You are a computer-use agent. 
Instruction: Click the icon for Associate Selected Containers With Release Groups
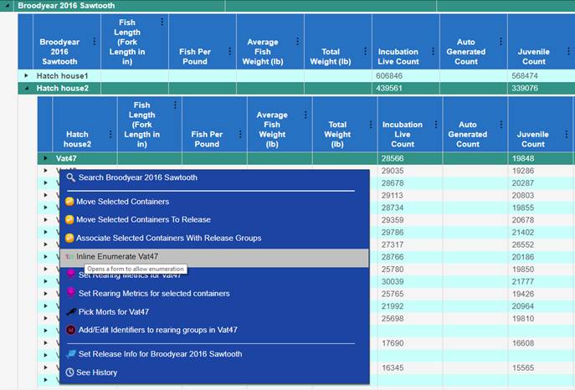[x=71, y=239]
